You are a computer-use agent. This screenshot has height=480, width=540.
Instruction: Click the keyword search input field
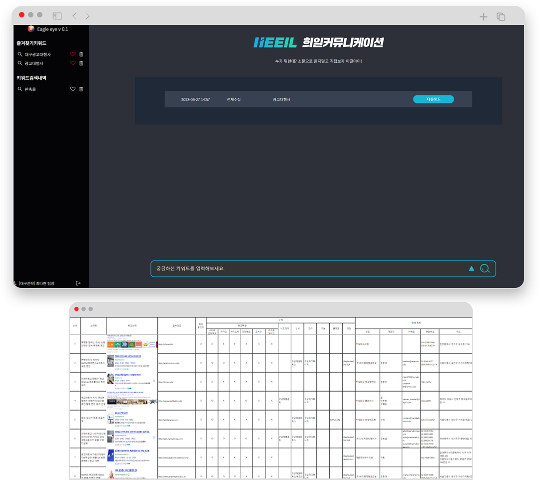pos(305,268)
